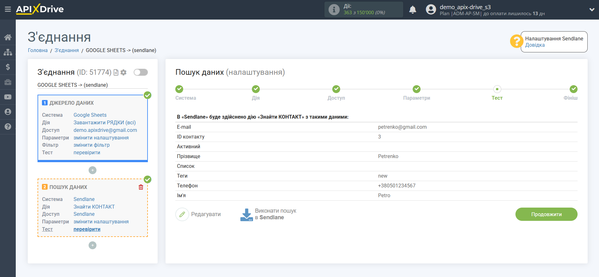Open the З'єднання breadcrumb link
This screenshot has width=599, height=277.
coord(67,50)
